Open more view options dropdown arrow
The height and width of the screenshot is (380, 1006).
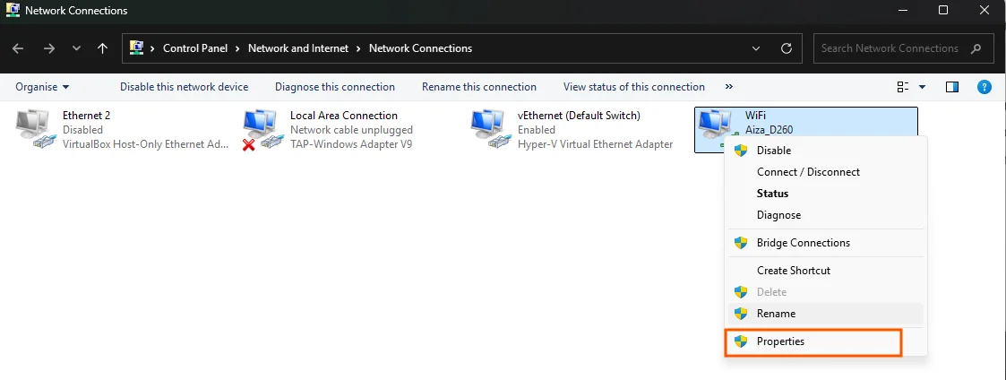923,87
